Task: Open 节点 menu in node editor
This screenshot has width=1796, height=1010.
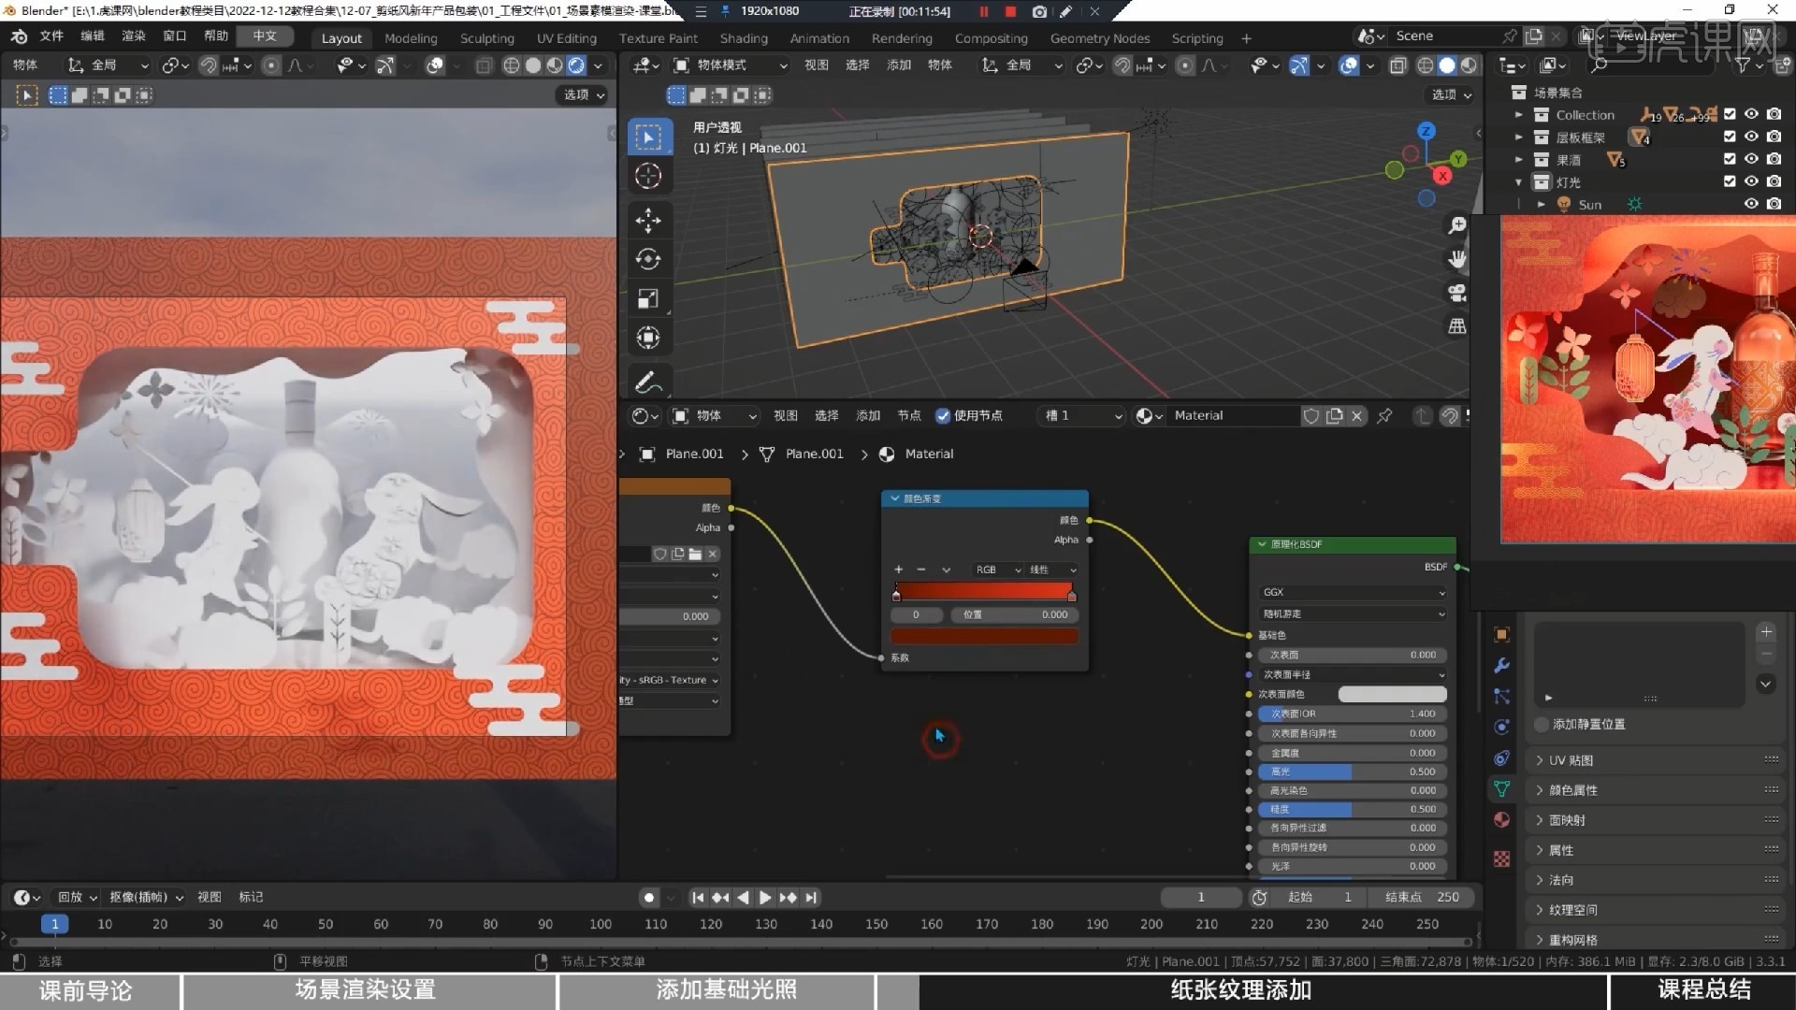Action: tap(909, 415)
